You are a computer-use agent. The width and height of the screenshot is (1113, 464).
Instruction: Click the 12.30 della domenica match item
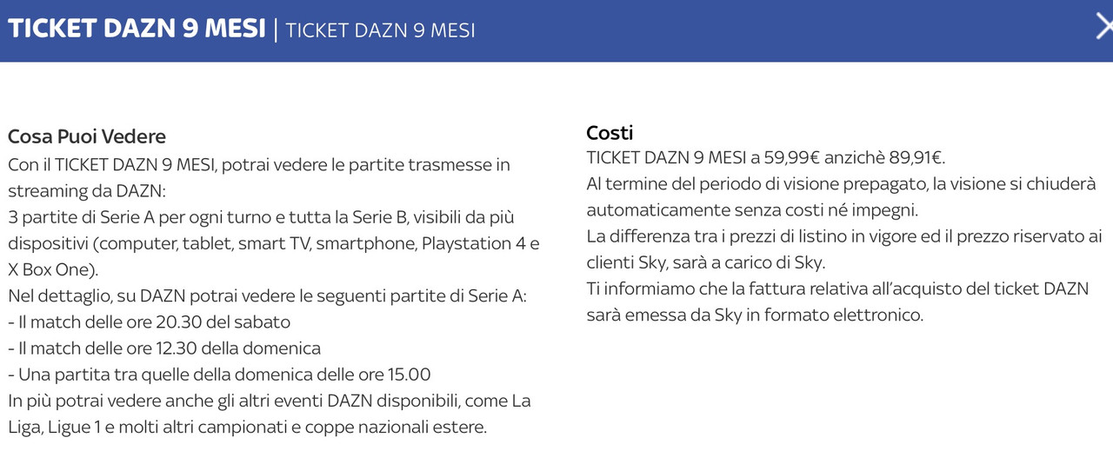point(164,348)
